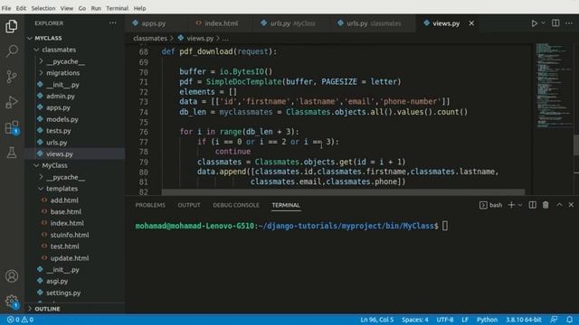Open the Run and Debug view

(12, 102)
